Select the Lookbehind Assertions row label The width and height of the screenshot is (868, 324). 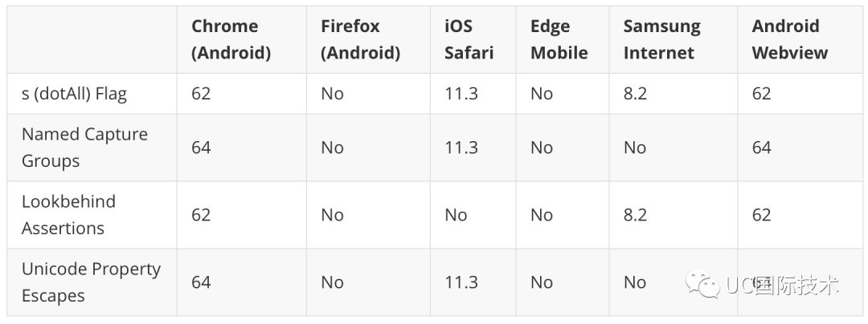pyautogui.click(x=68, y=215)
